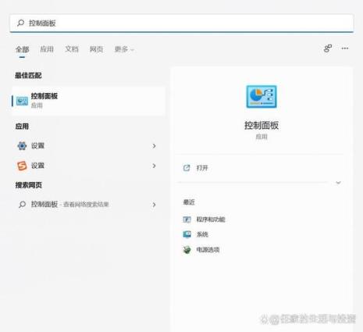Image resolution: width=363 pixels, height=332 pixels.
Task: Expand the arrow beside web search result
Action: [154, 205]
